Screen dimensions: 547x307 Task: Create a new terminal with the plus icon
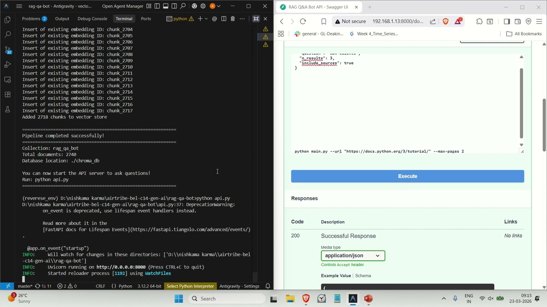click(200, 19)
